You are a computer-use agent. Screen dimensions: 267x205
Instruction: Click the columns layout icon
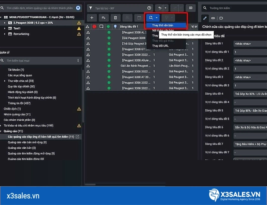point(191,8)
